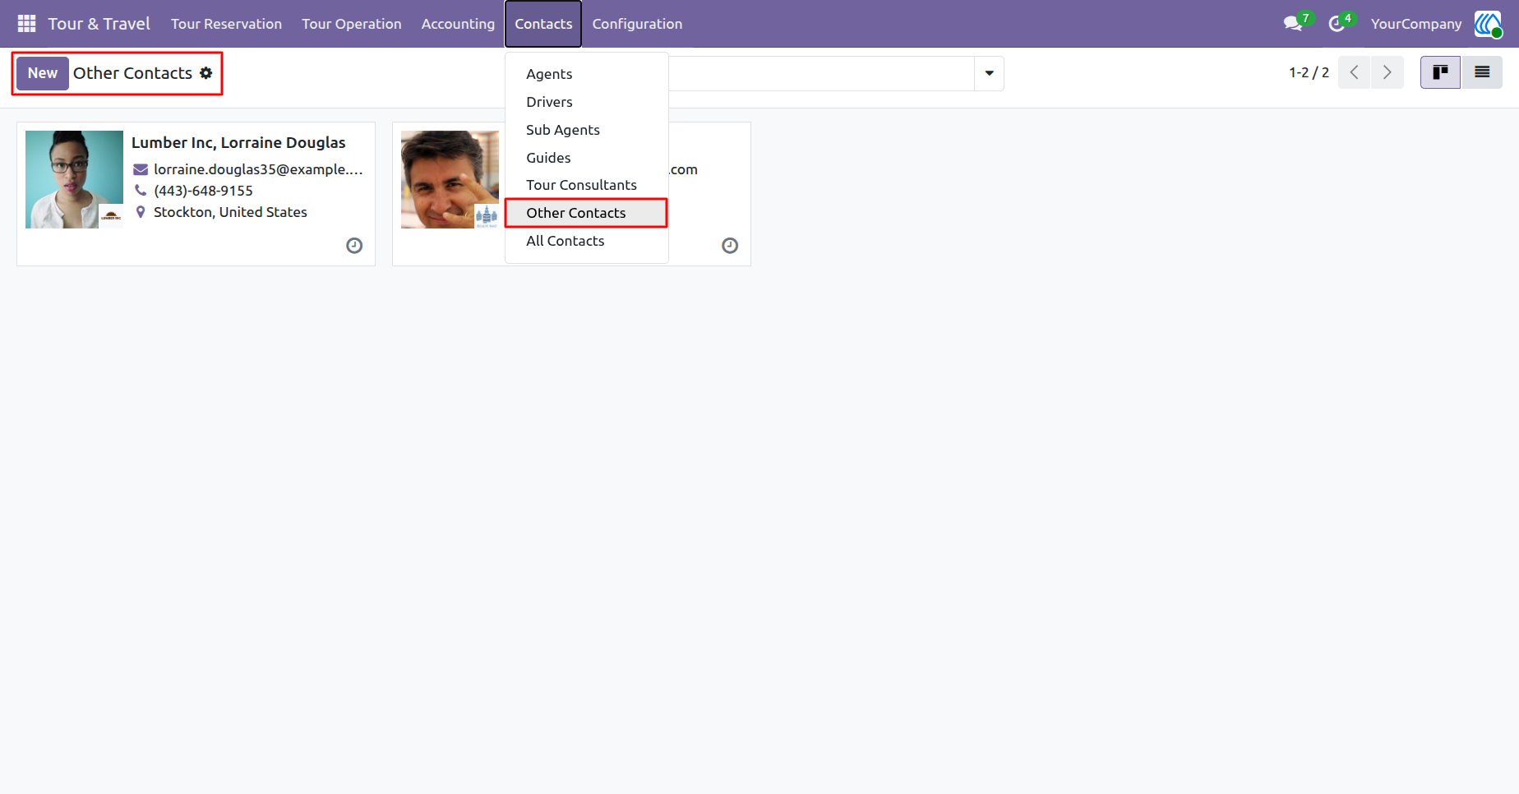Image resolution: width=1519 pixels, height=794 pixels.
Task: Click the search input field
Action: (821, 73)
